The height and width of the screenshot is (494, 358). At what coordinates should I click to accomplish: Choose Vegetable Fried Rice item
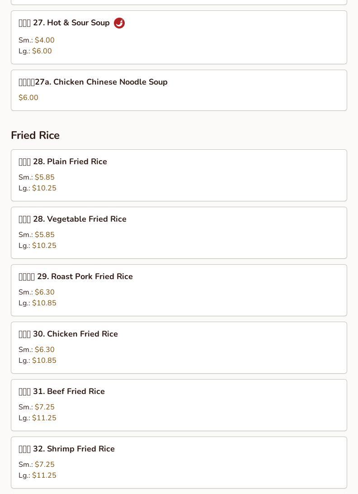(x=179, y=233)
